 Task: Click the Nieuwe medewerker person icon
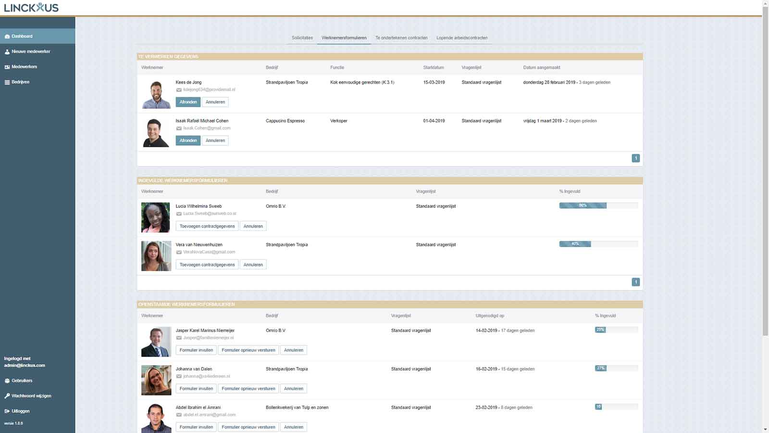[7, 52]
